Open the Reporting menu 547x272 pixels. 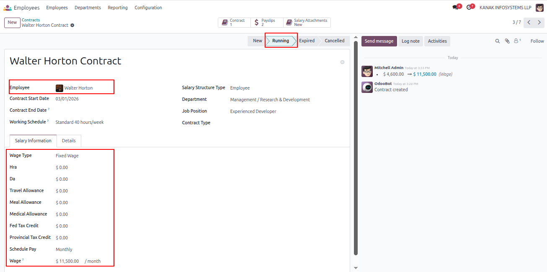click(x=118, y=8)
